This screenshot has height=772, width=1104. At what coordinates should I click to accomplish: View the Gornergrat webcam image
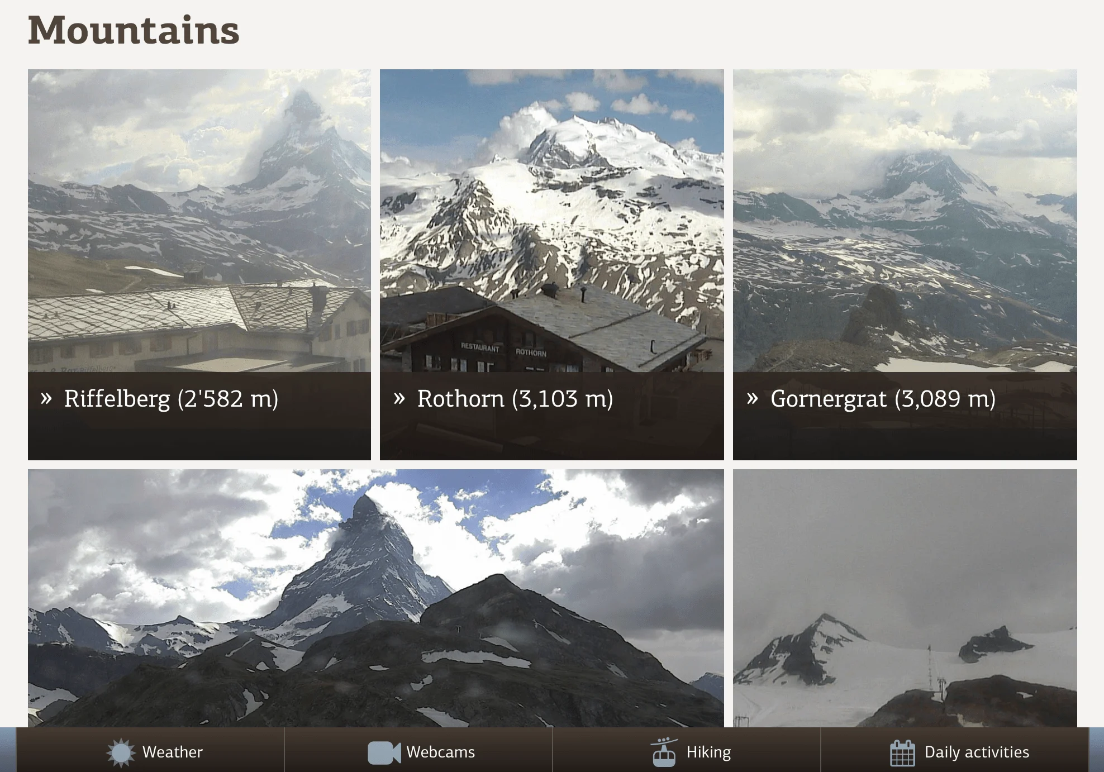(905, 221)
